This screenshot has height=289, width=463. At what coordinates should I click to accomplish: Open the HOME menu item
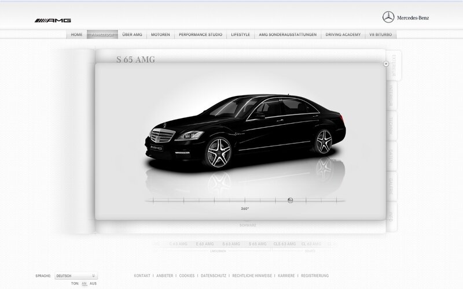point(76,35)
